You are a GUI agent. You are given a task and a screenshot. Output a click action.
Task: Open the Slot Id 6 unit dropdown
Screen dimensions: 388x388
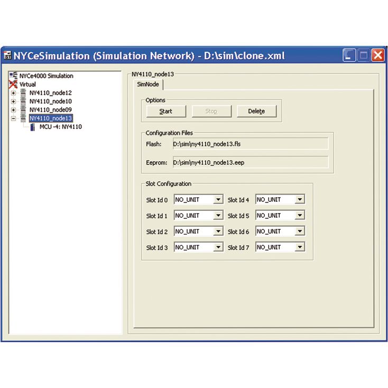coord(300,231)
